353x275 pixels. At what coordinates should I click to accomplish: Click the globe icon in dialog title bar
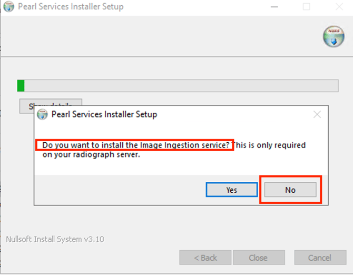(x=43, y=114)
